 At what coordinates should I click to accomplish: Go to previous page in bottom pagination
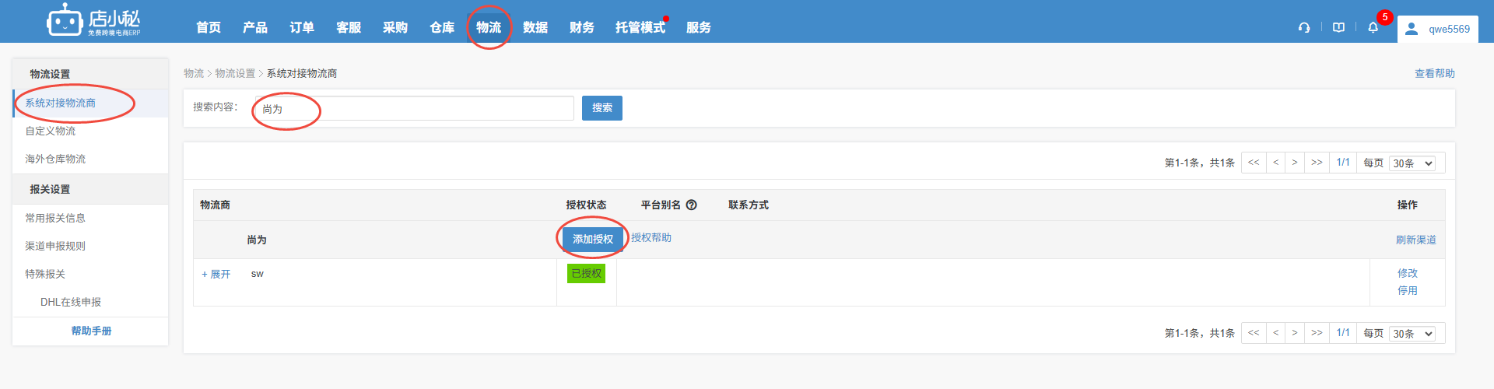(1275, 333)
